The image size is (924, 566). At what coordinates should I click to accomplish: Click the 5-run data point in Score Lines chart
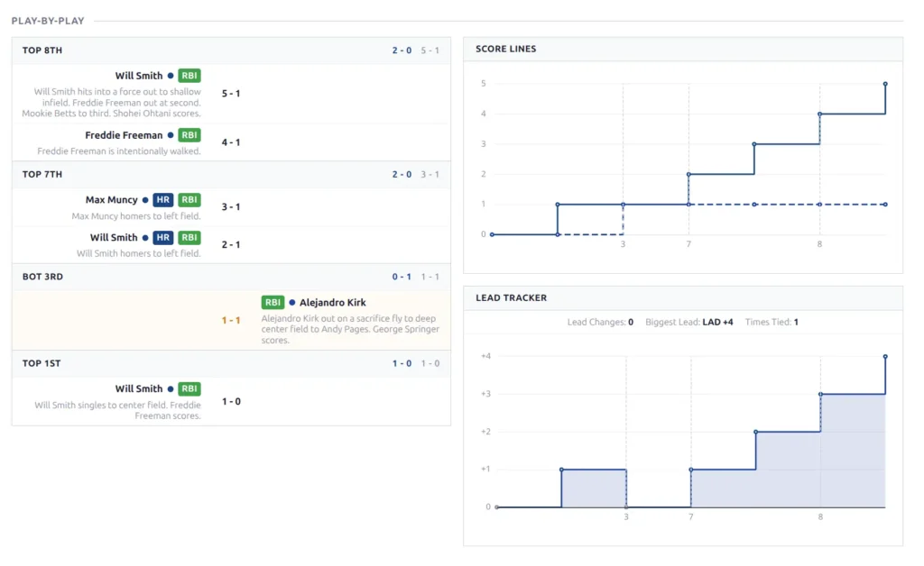click(x=885, y=84)
